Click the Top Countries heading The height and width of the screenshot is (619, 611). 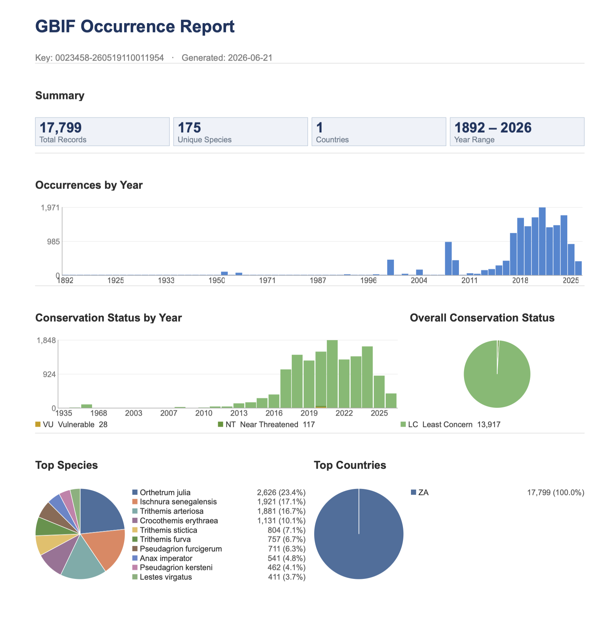point(350,465)
